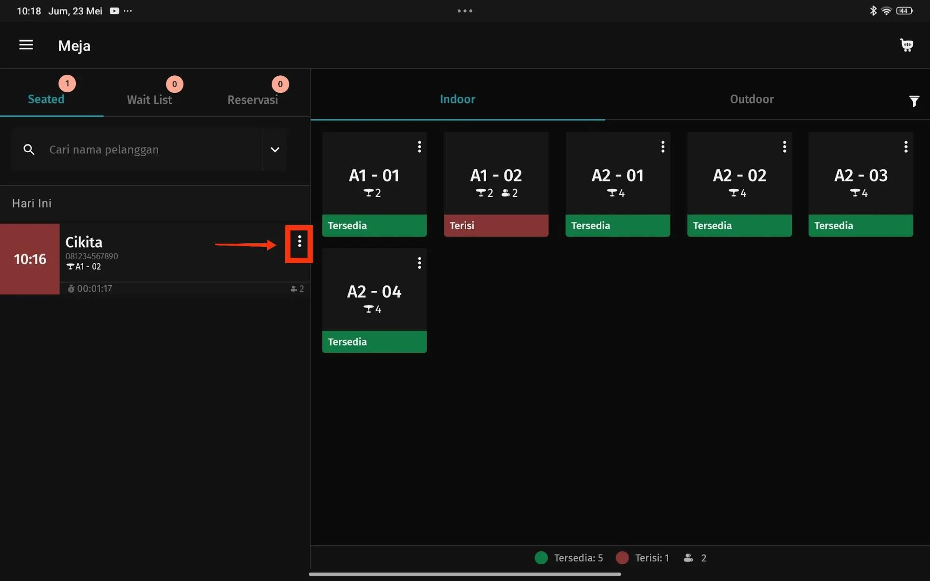Open options menu for table A2 - 01
Viewport: 930px width, 581px height.
[x=662, y=147]
